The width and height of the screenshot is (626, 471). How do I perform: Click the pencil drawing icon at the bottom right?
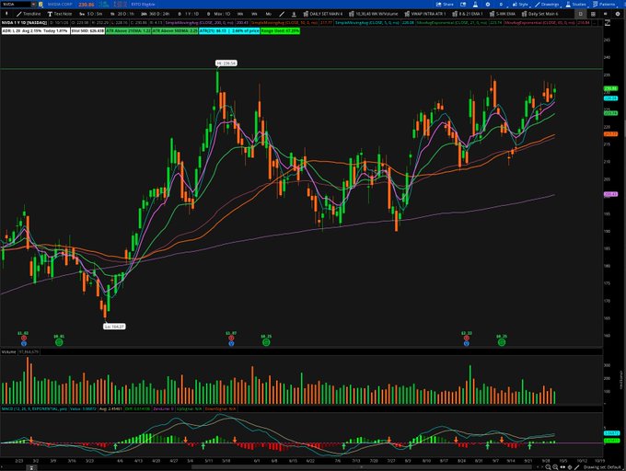577,467
